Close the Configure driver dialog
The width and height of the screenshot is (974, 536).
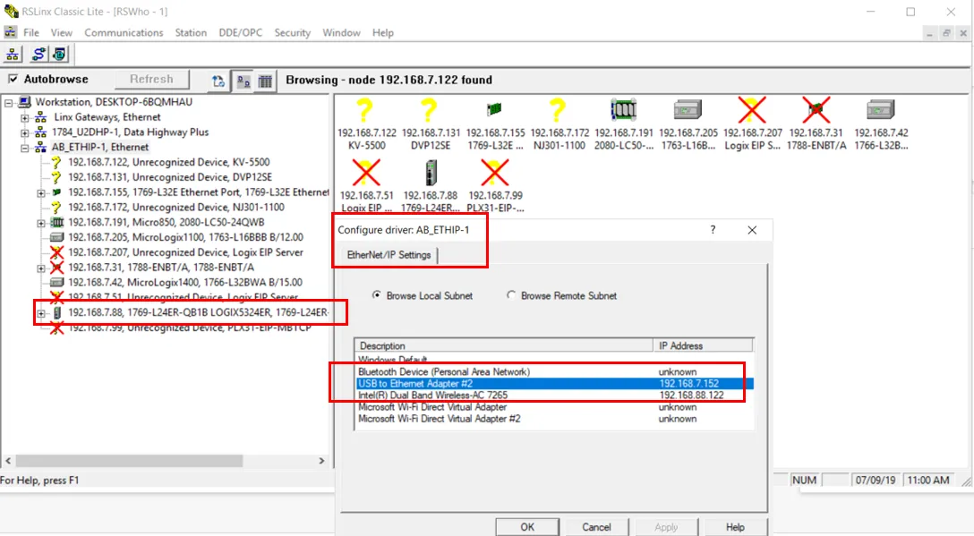(752, 230)
